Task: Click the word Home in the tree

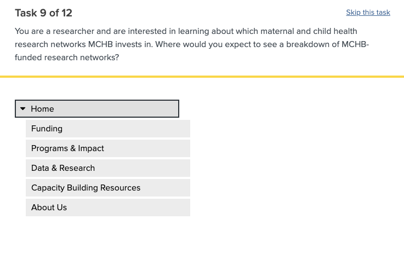Action: click(42, 109)
